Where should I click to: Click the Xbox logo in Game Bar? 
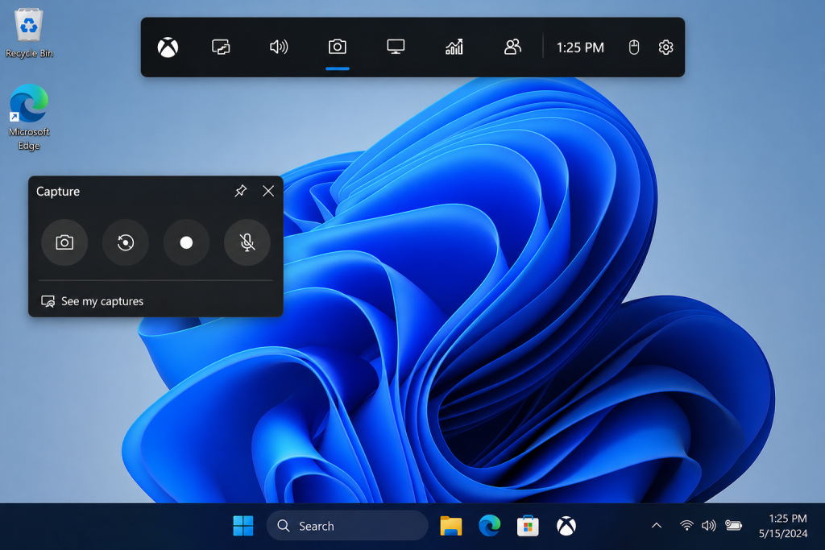click(x=168, y=48)
